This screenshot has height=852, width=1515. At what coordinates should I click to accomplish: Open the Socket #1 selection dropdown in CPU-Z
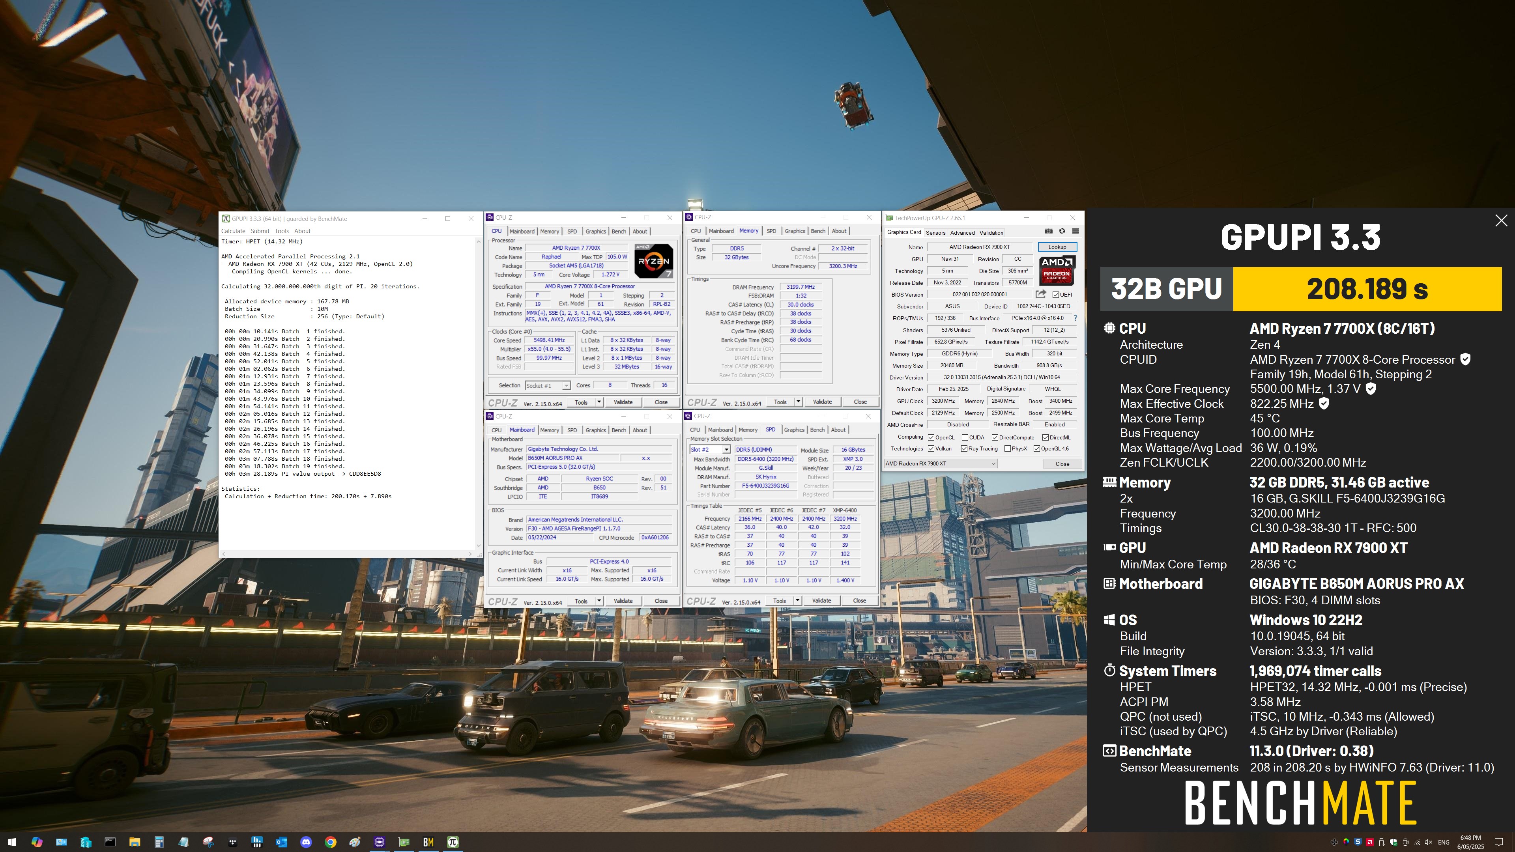click(x=548, y=386)
